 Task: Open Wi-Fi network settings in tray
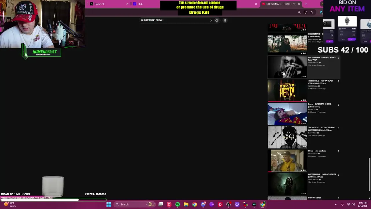tap(349, 204)
